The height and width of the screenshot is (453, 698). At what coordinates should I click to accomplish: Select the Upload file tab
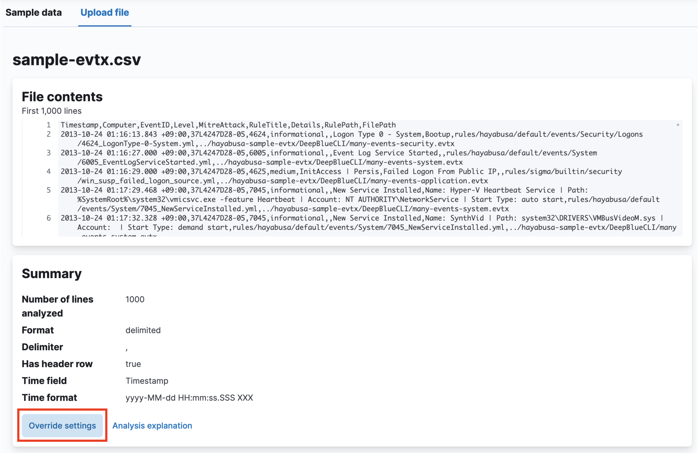pyautogui.click(x=105, y=13)
